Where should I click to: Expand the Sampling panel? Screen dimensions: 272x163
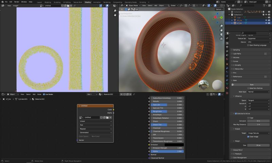[x=236, y=50]
